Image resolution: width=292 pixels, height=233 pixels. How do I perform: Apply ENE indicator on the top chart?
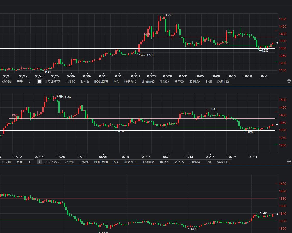coord(209,82)
